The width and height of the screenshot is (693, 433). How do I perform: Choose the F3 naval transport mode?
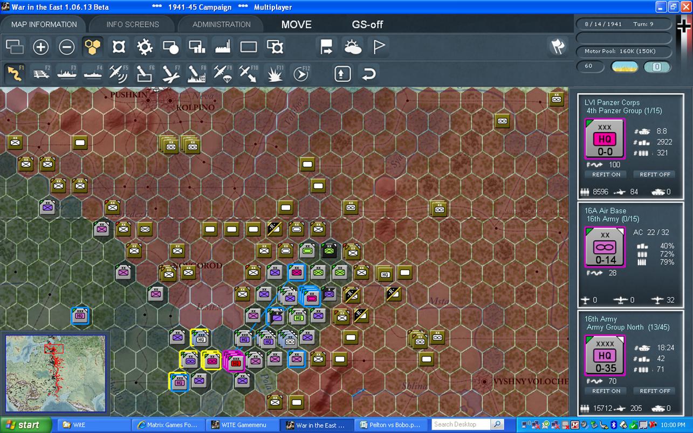(x=67, y=73)
